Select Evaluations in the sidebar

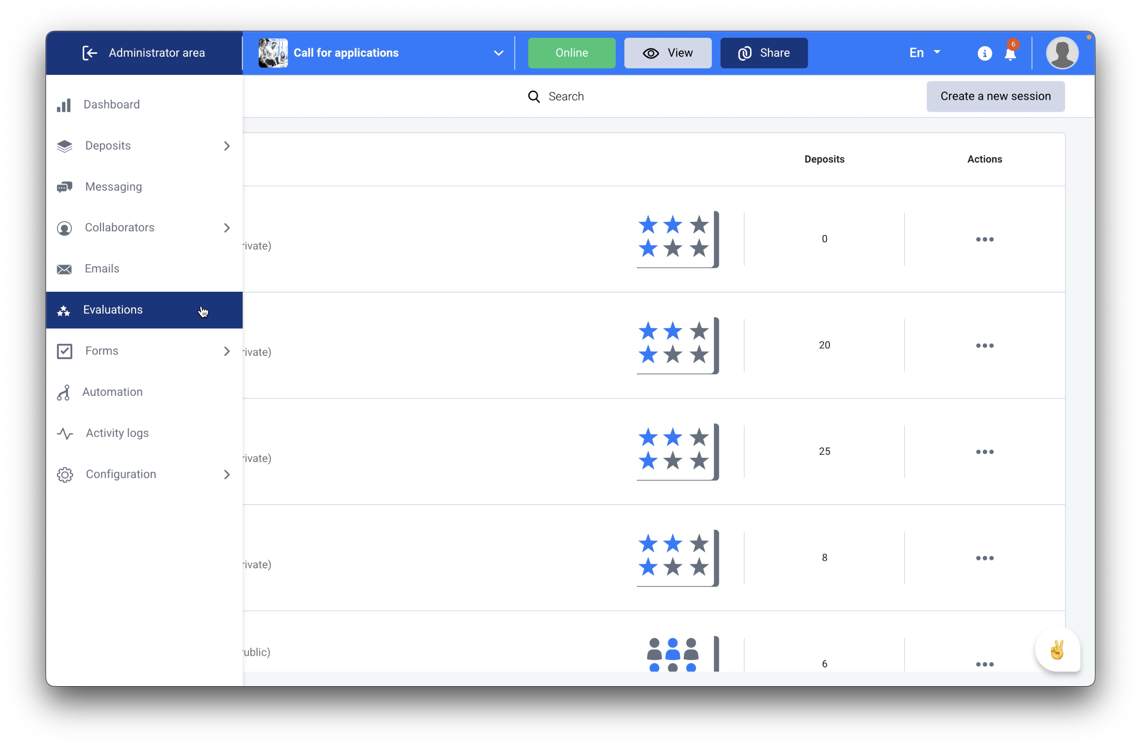(113, 310)
